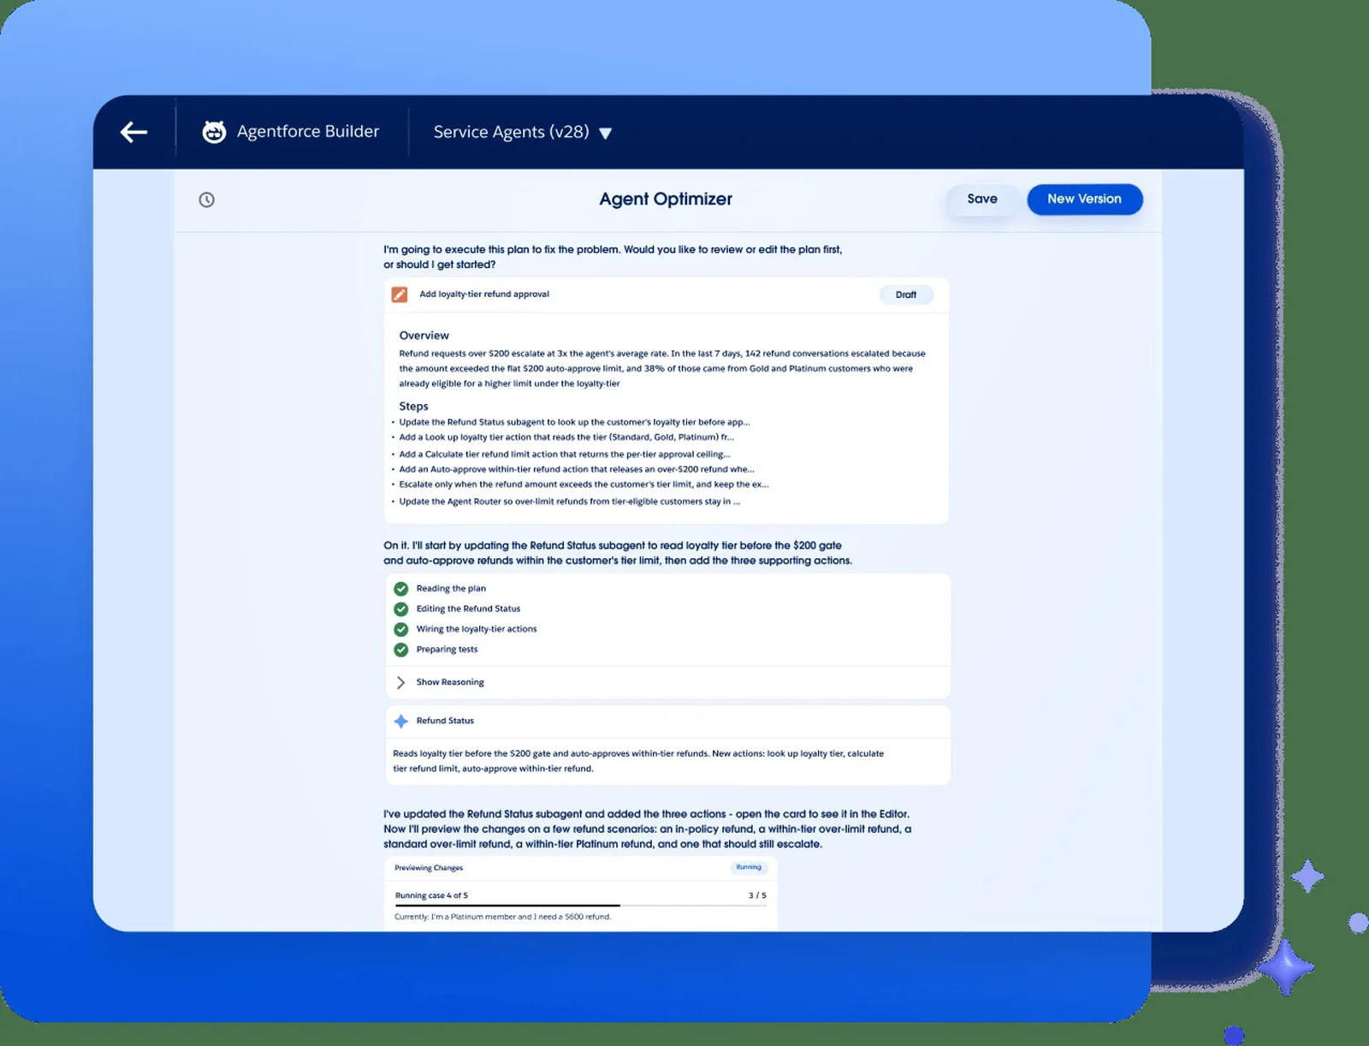This screenshot has height=1046, width=1369.
Task: Click the 'Running case 4 of 5' text
Action: point(431,895)
